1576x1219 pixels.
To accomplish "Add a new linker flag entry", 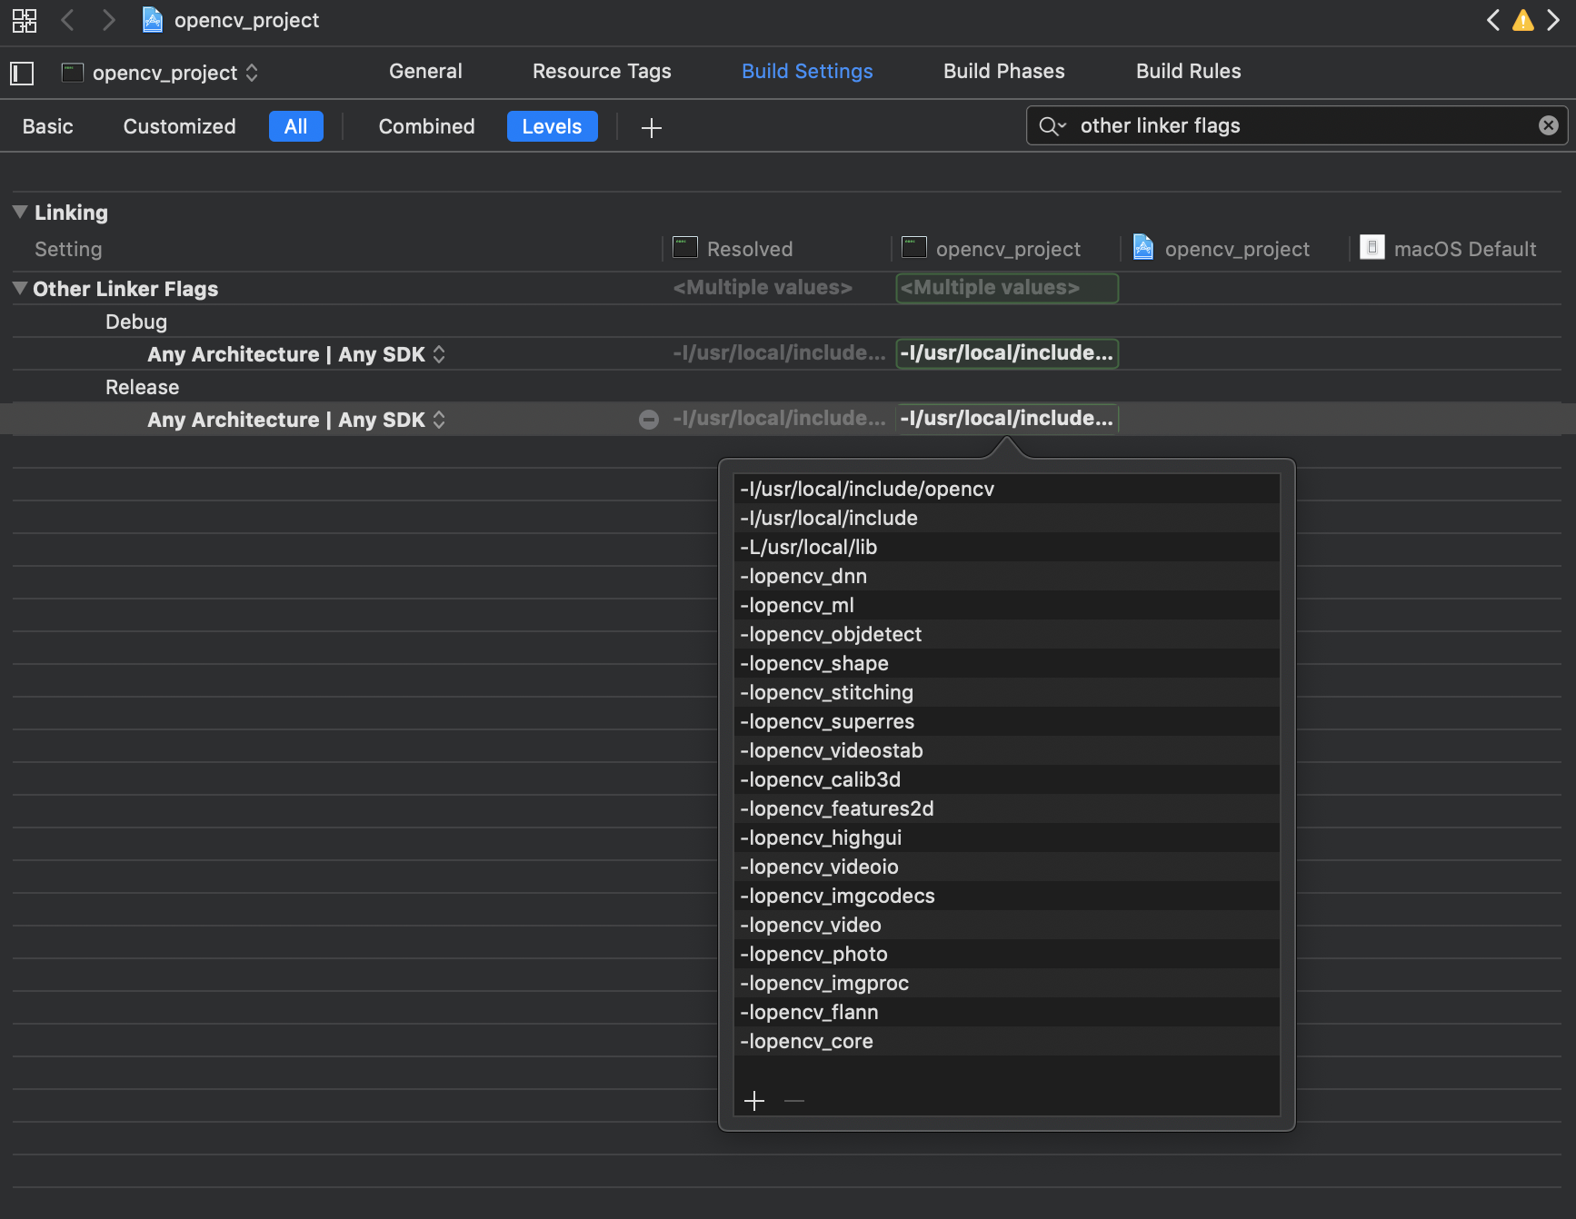I will [754, 1101].
